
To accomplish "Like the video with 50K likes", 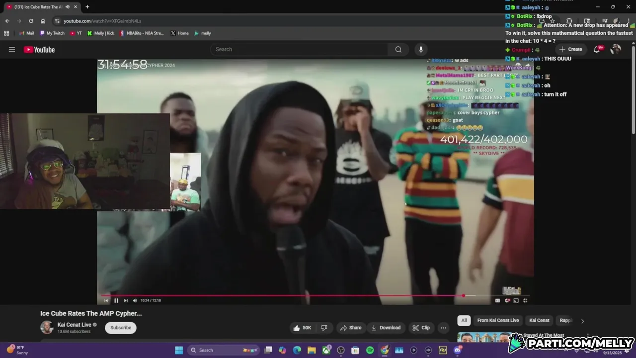I will (303, 328).
